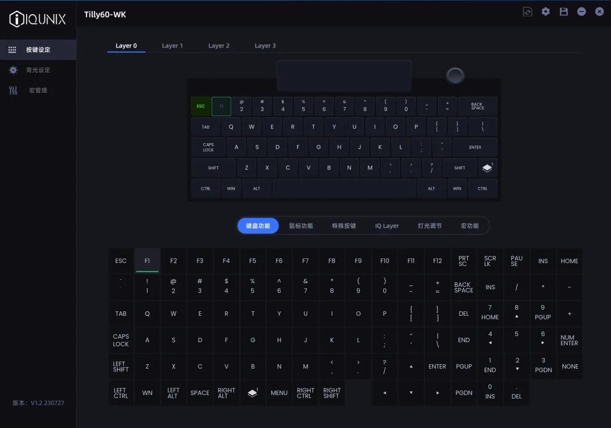Click the spacebar on the keyboard preview

344,189
